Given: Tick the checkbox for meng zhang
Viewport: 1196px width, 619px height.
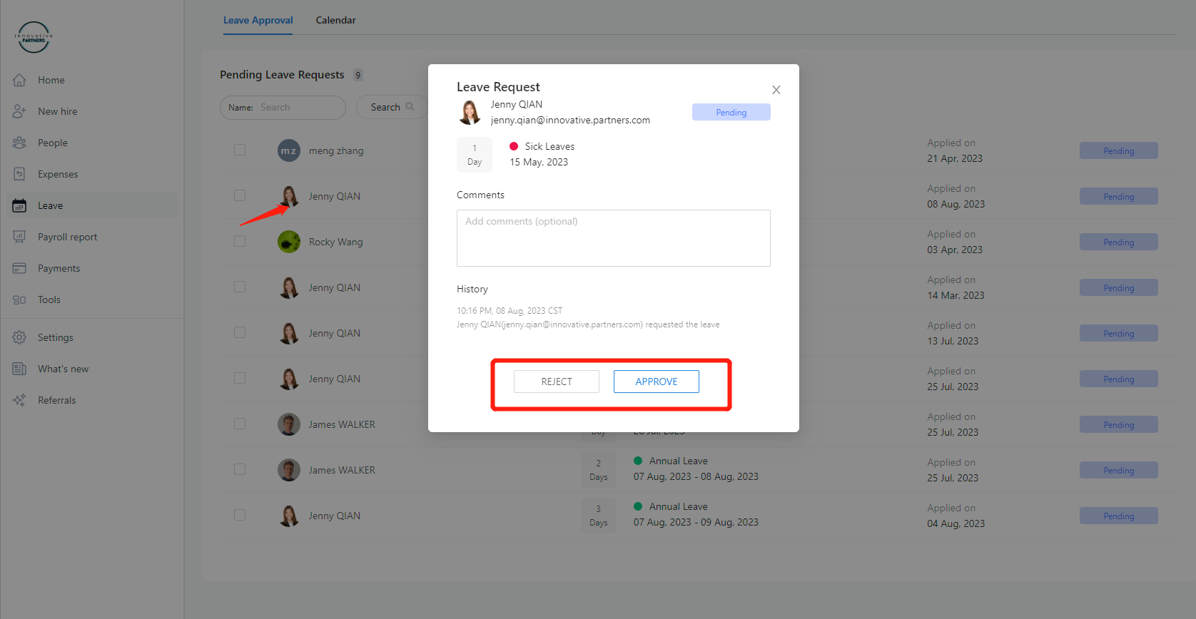Looking at the screenshot, I should click(240, 150).
